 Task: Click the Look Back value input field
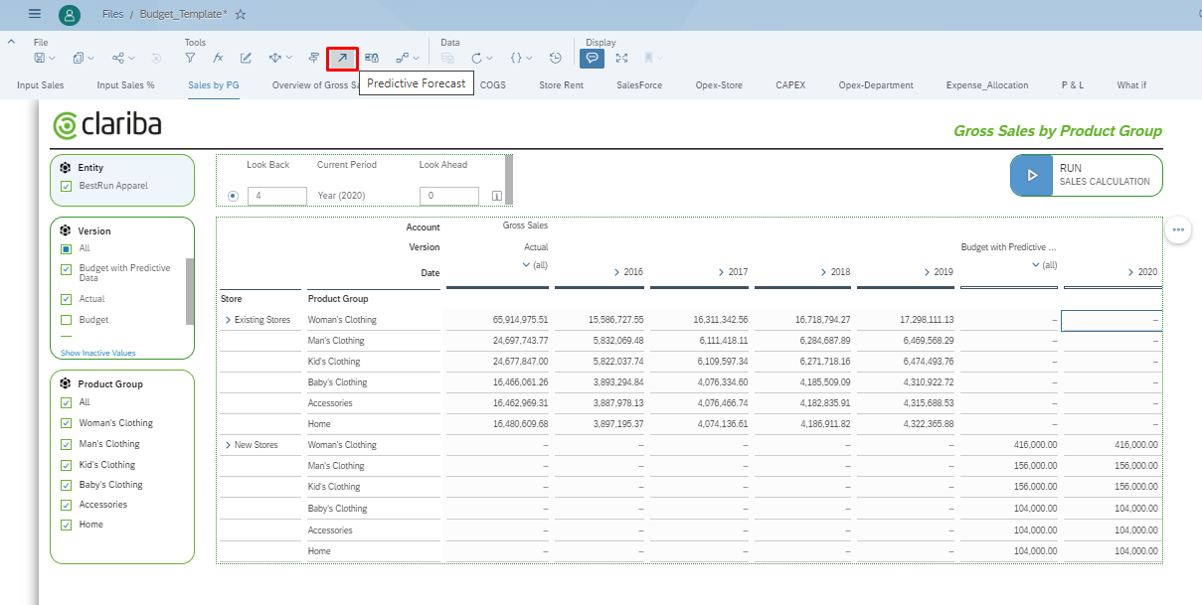point(277,196)
